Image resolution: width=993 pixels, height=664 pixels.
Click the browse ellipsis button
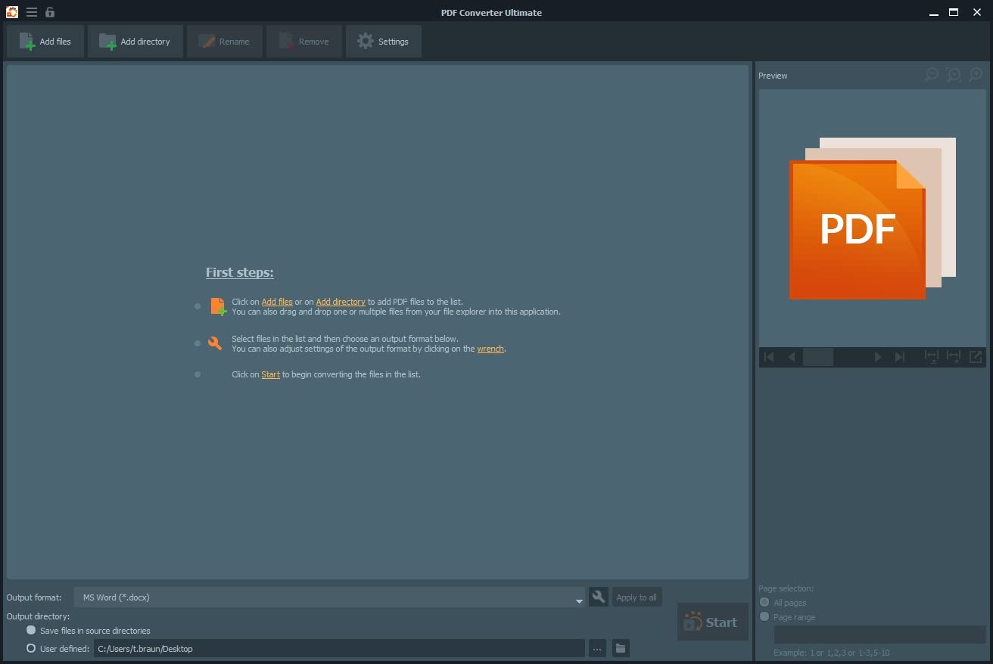597,648
